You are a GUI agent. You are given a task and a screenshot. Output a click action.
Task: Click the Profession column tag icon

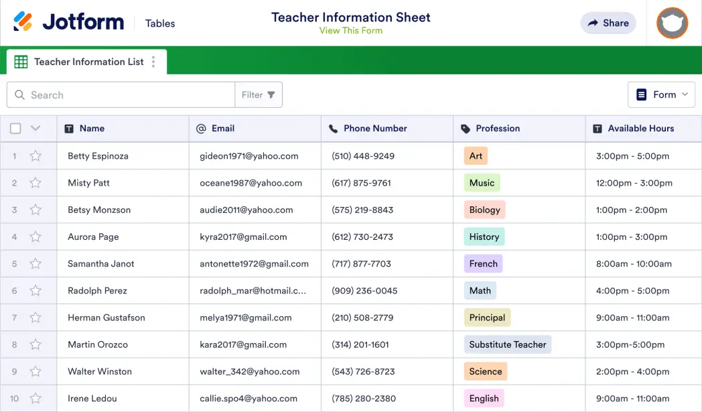(x=466, y=129)
